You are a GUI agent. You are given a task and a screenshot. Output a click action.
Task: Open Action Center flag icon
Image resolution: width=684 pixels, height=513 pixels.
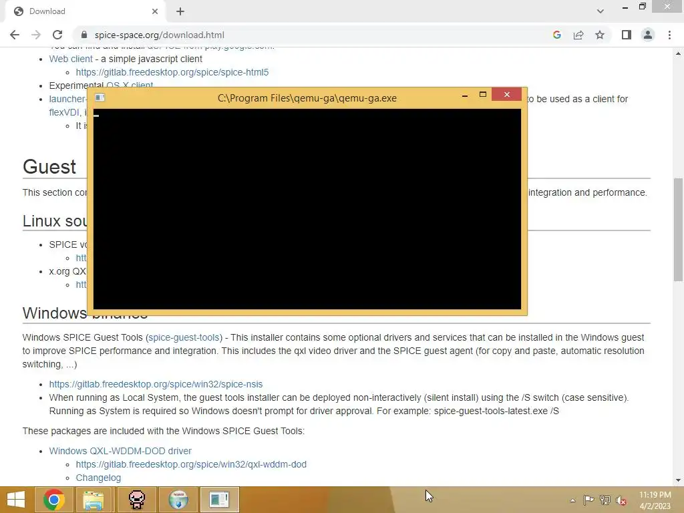(588, 500)
